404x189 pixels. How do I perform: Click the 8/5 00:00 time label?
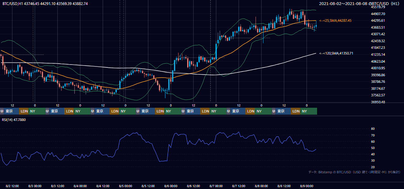(x=126, y=186)
